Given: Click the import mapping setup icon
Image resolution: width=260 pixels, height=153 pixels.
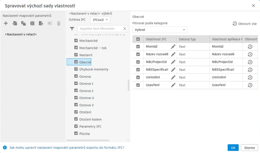Looking at the screenshot, I should 15,24.
